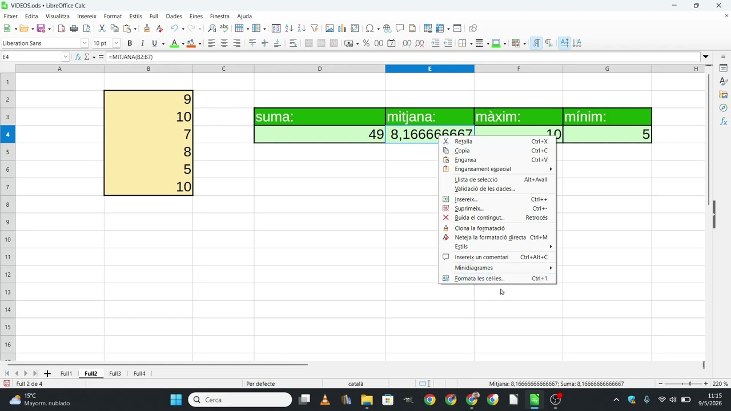Add decimal place icon

click(x=407, y=43)
